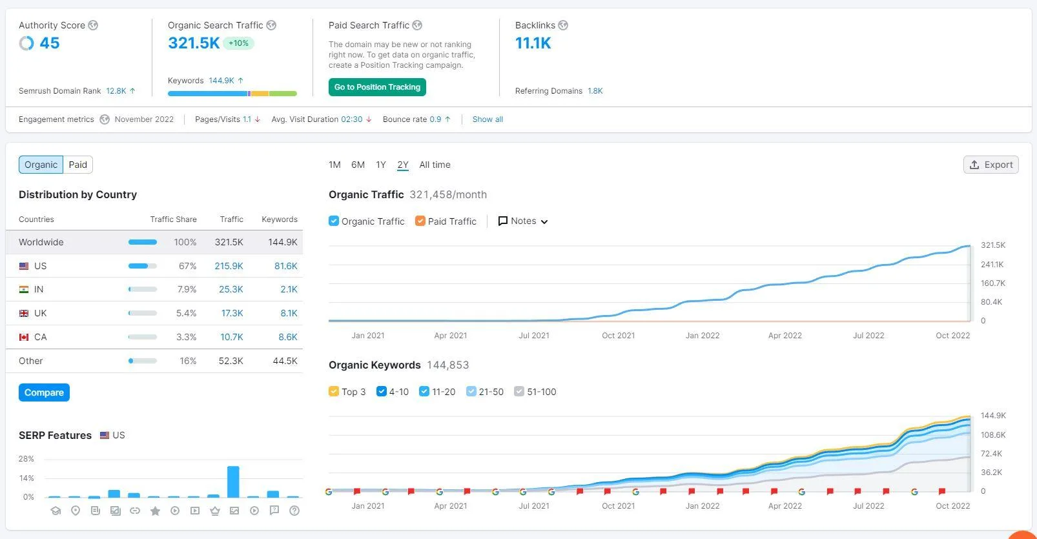Open the 215.9K US traffic link

(229, 266)
